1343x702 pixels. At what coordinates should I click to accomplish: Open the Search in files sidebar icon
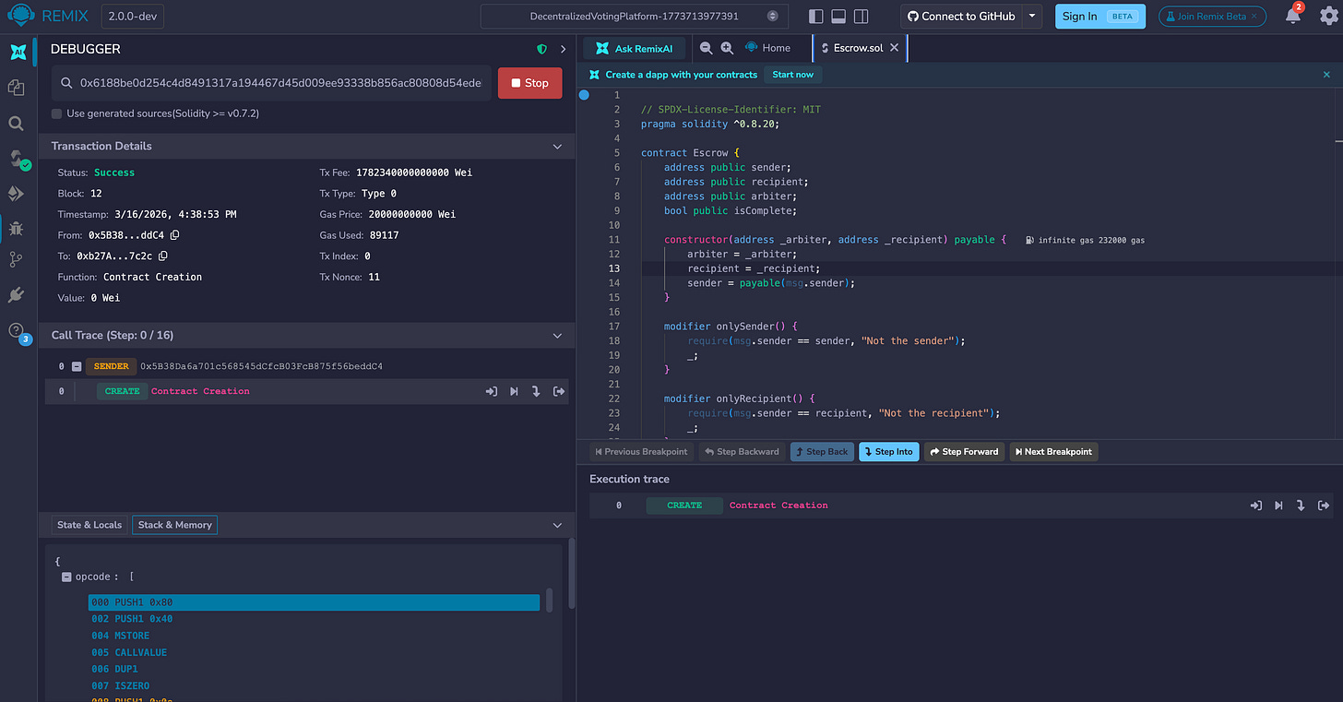click(16, 124)
